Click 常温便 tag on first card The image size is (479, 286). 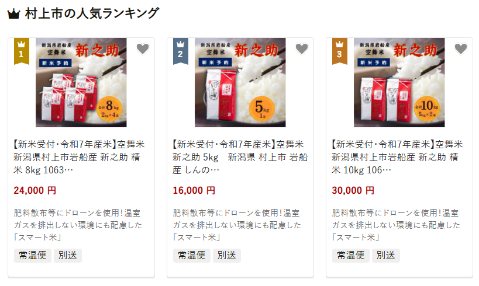point(33,255)
